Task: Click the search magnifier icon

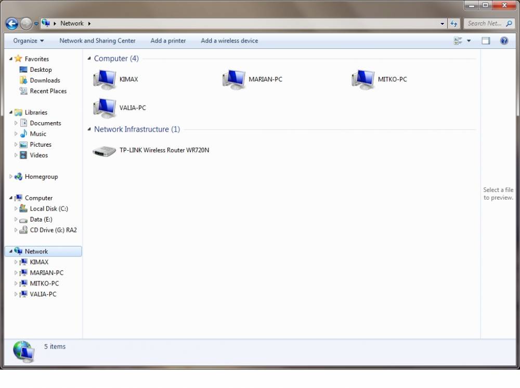Action: 509,23
